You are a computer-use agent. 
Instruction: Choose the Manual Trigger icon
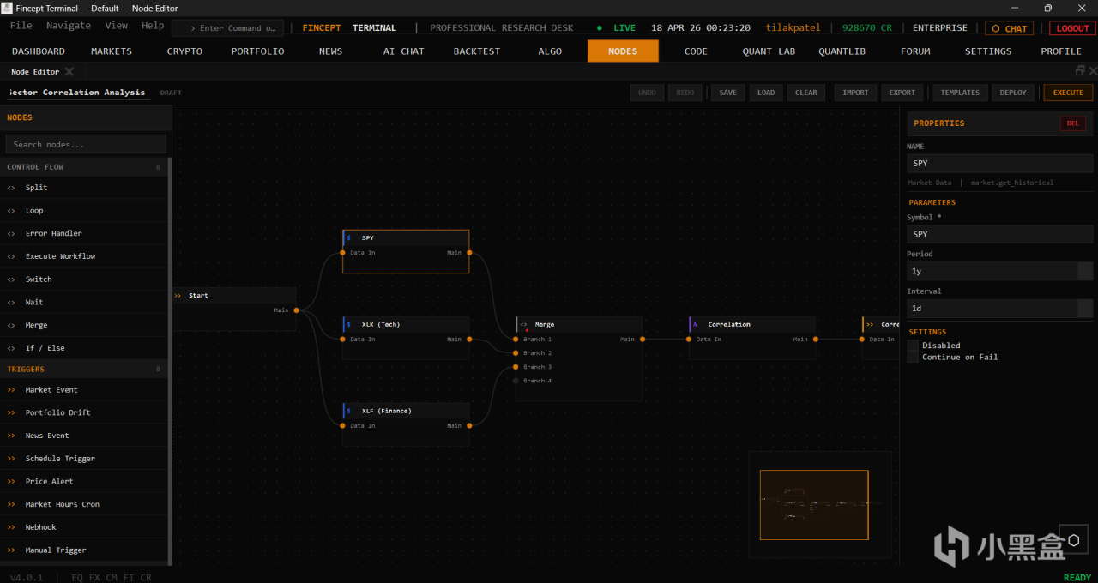click(x=11, y=550)
